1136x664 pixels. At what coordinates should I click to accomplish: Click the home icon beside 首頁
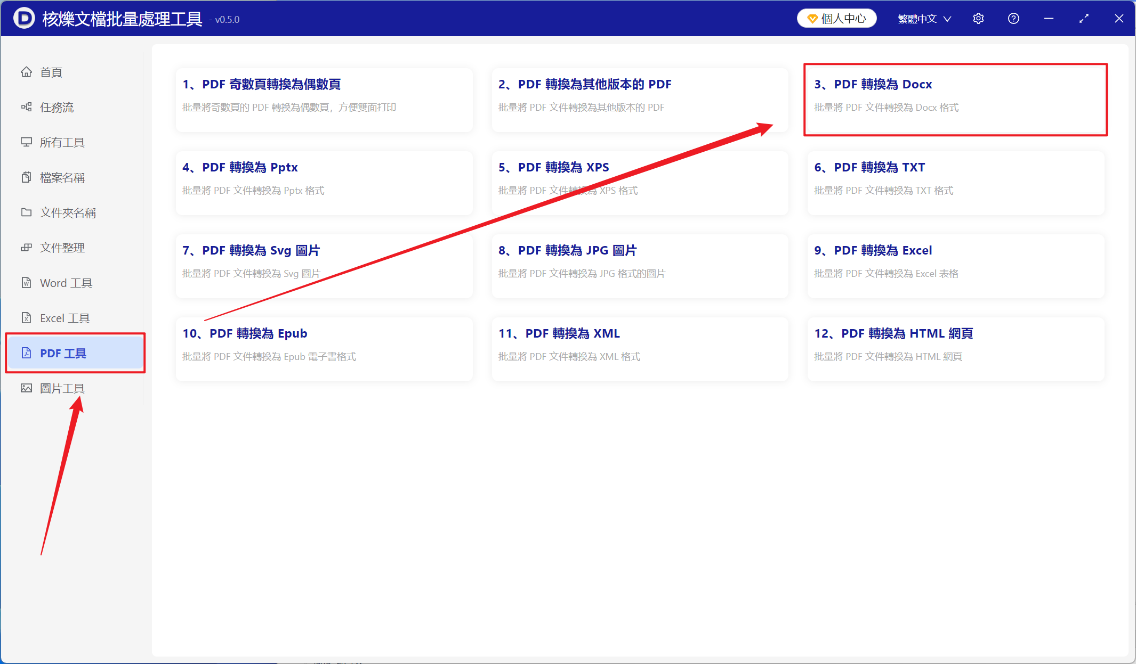[26, 72]
